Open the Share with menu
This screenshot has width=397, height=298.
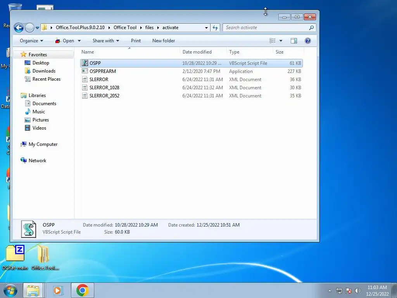point(105,40)
